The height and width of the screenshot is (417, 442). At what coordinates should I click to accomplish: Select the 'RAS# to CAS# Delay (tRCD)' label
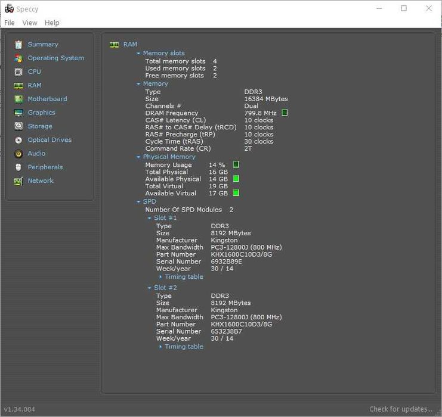coord(191,127)
